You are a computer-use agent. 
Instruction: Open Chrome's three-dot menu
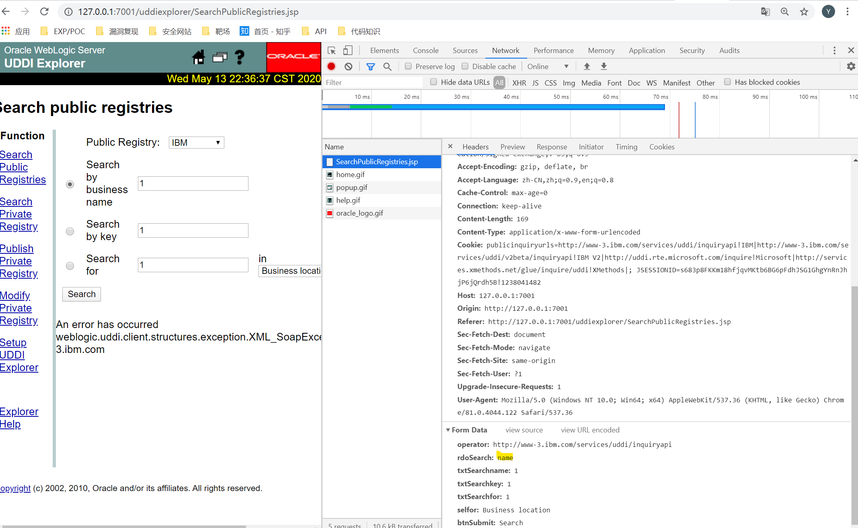(847, 12)
